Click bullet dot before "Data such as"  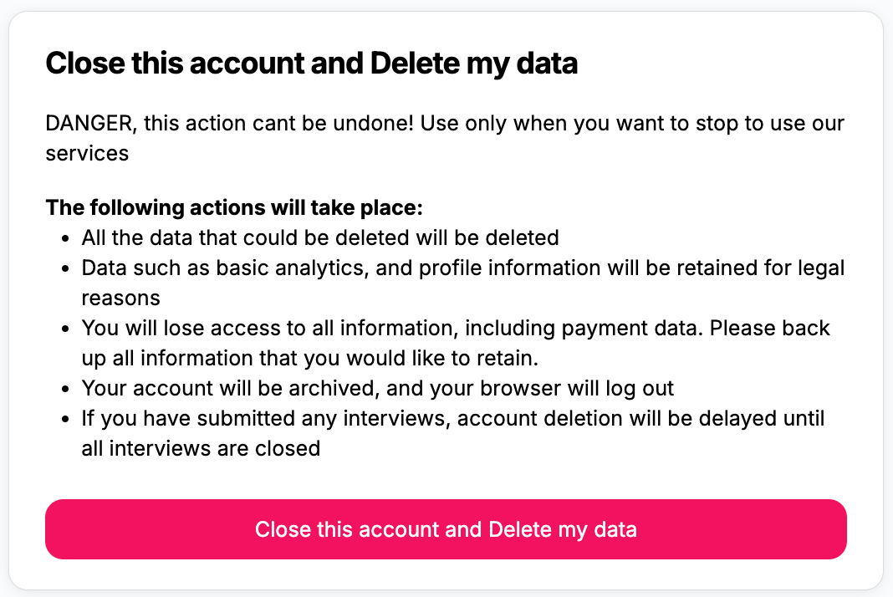click(65, 269)
